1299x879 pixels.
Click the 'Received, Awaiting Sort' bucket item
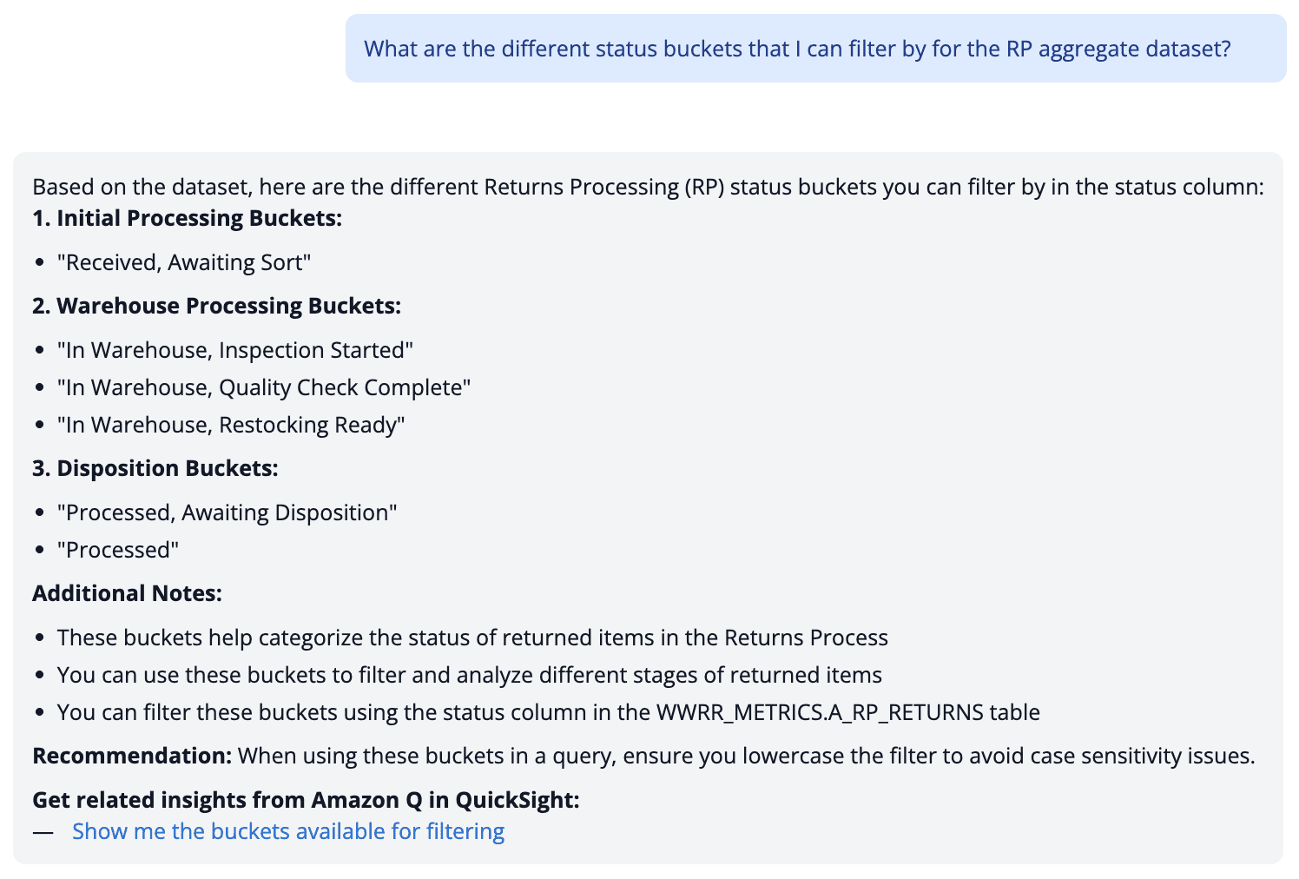pyautogui.click(x=182, y=261)
